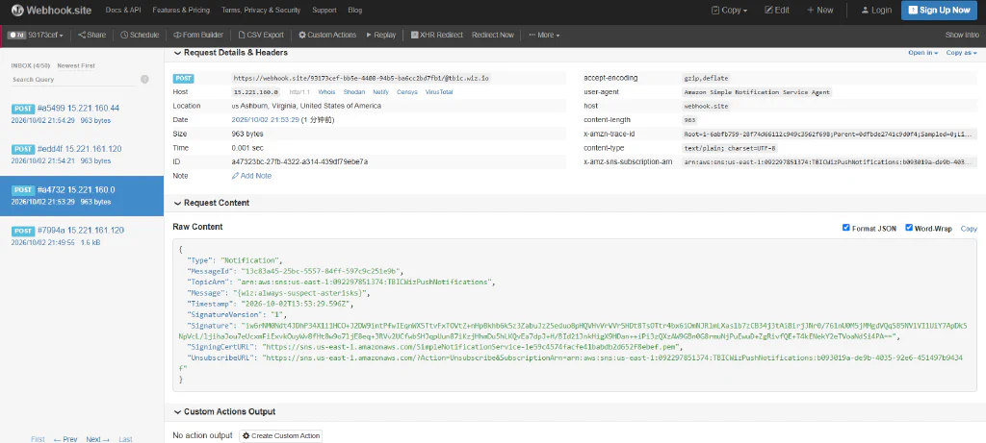
Task: Click the x-amzn-trace-id header value
Action: [830, 134]
